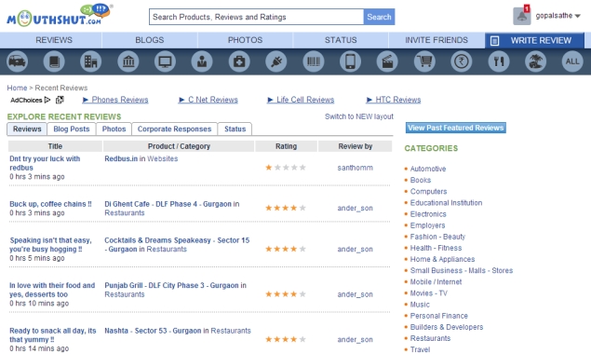Open Automotive in Categories list
Screen dimensions: 591x354
click(x=428, y=169)
